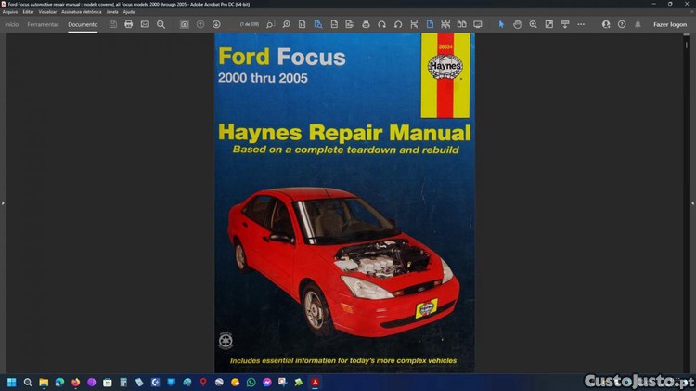
Task: Toggle single page view mode
Action: 429,24
